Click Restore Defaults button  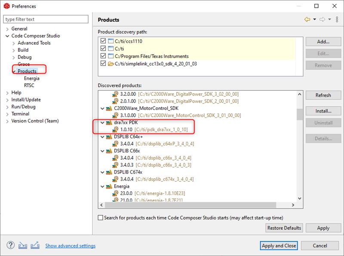coord(284,228)
